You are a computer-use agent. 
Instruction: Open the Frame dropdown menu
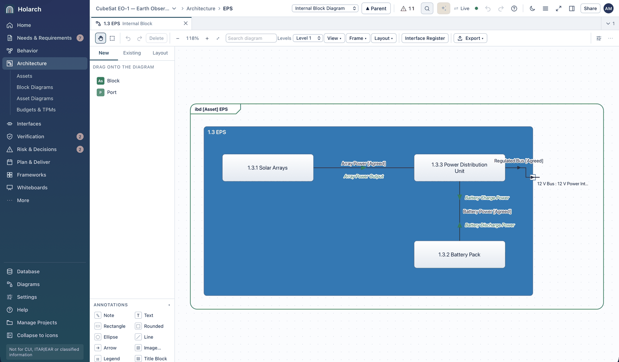click(358, 38)
